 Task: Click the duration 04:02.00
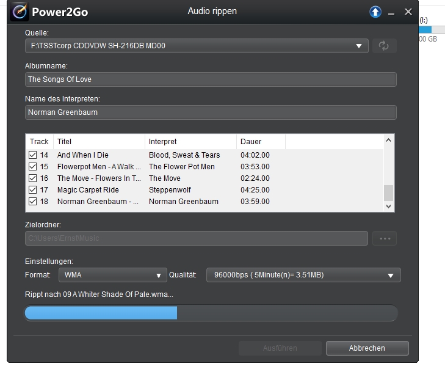pyautogui.click(x=255, y=155)
